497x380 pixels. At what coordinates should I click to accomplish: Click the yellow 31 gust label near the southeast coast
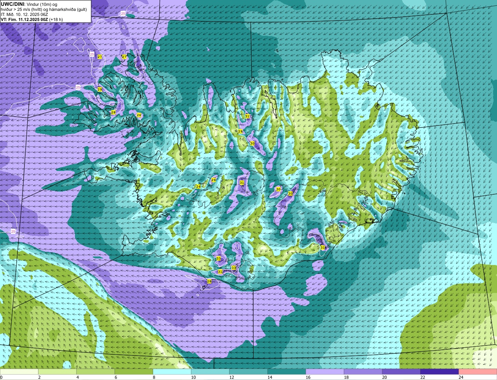coord(323,248)
